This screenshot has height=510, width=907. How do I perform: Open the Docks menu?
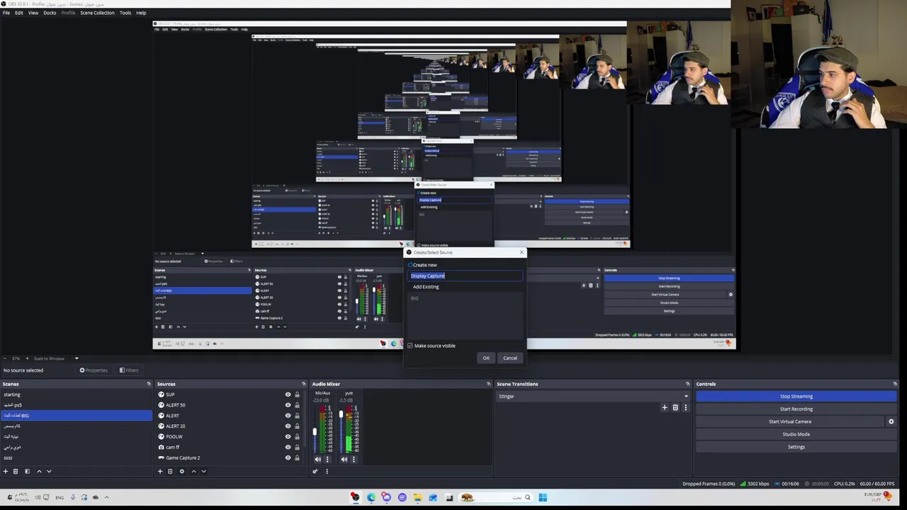pos(50,13)
